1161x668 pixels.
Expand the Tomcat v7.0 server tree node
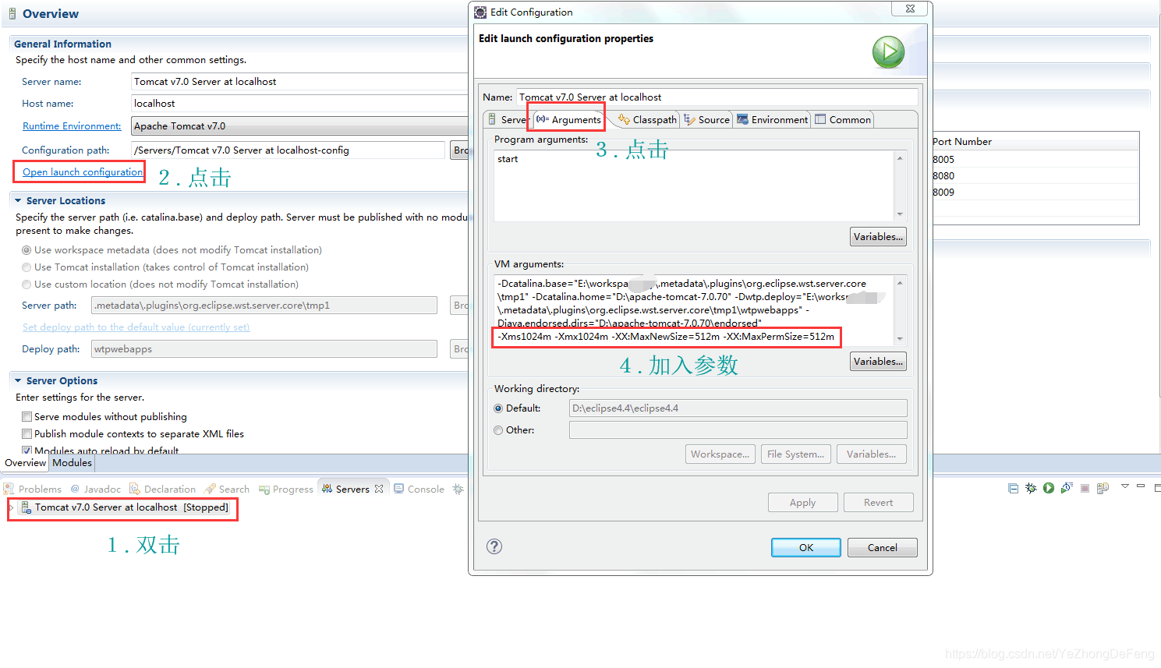point(11,507)
